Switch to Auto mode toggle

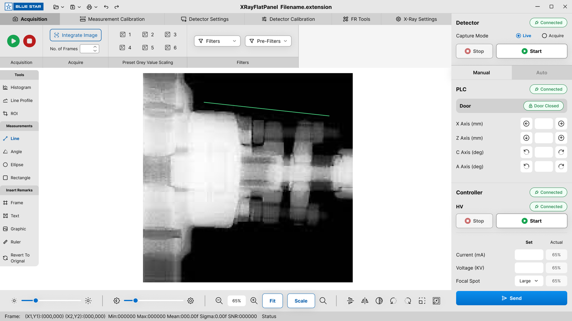point(541,73)
